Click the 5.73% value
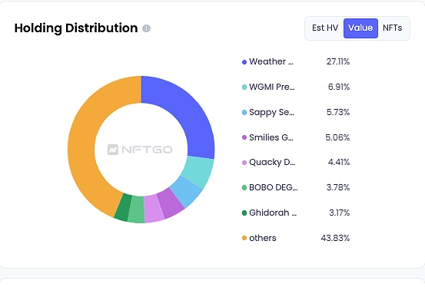Image resolution: width=425 pixels, height=287 pixels. (x=338, y=112)
